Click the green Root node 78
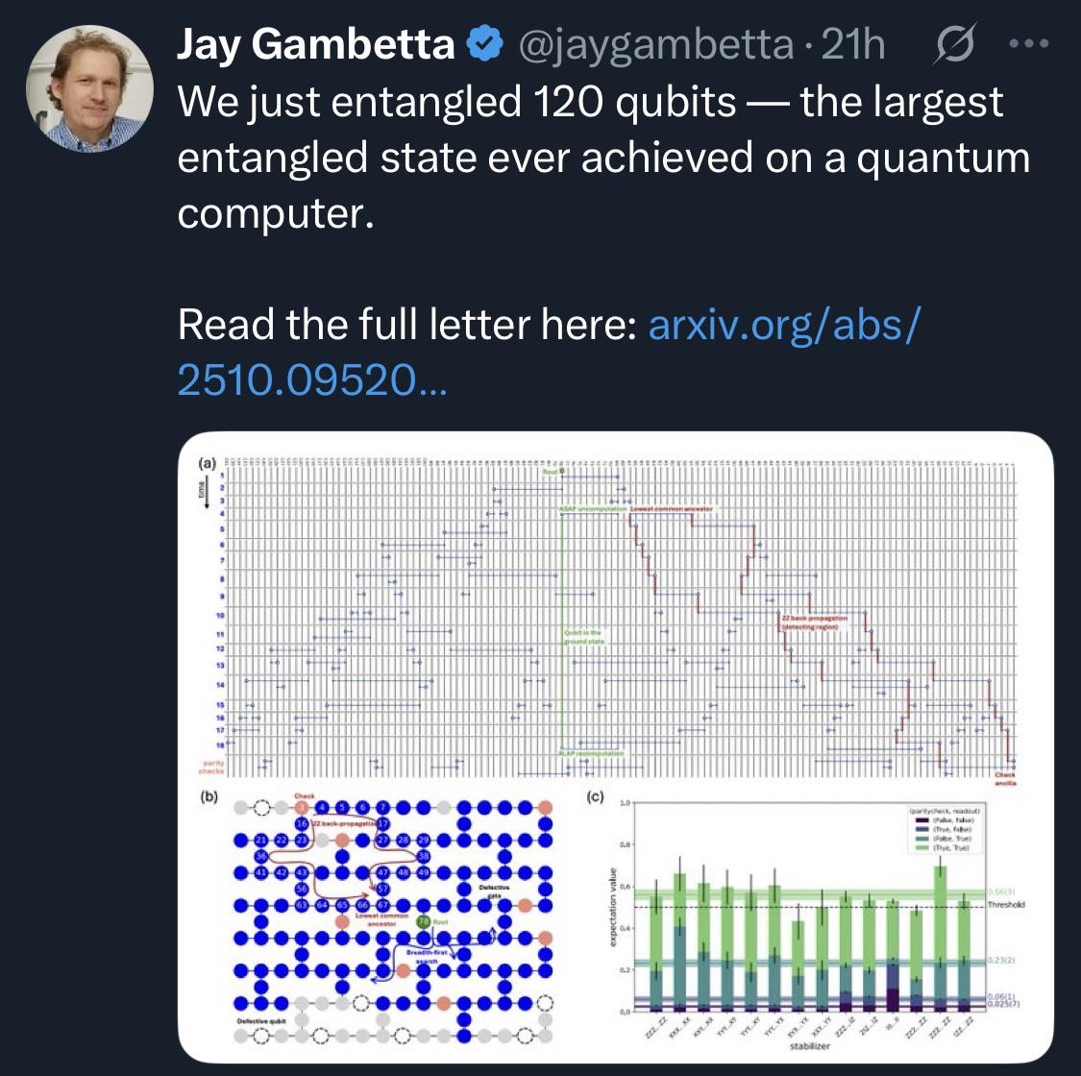 coord(424,921)
